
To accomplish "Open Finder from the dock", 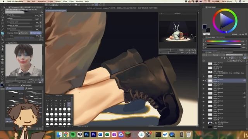I will click(59, 135).
